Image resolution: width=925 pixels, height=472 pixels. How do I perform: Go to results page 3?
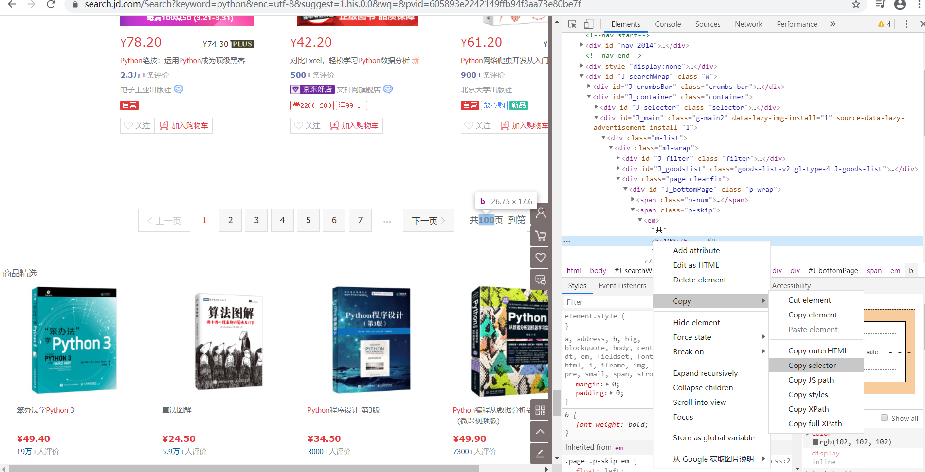(256, 220)
